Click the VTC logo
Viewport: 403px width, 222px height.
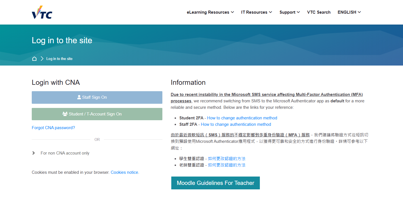42,12
